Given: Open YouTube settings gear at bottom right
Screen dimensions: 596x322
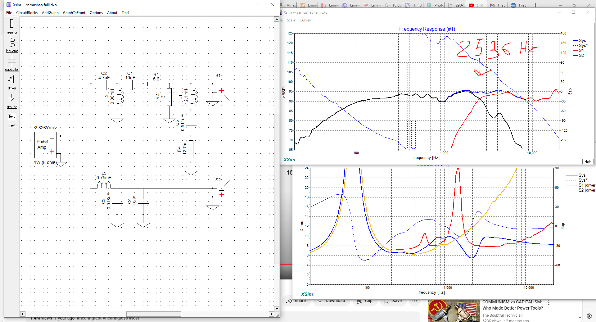Looking at the screenshot, I should tap(589, 316).
